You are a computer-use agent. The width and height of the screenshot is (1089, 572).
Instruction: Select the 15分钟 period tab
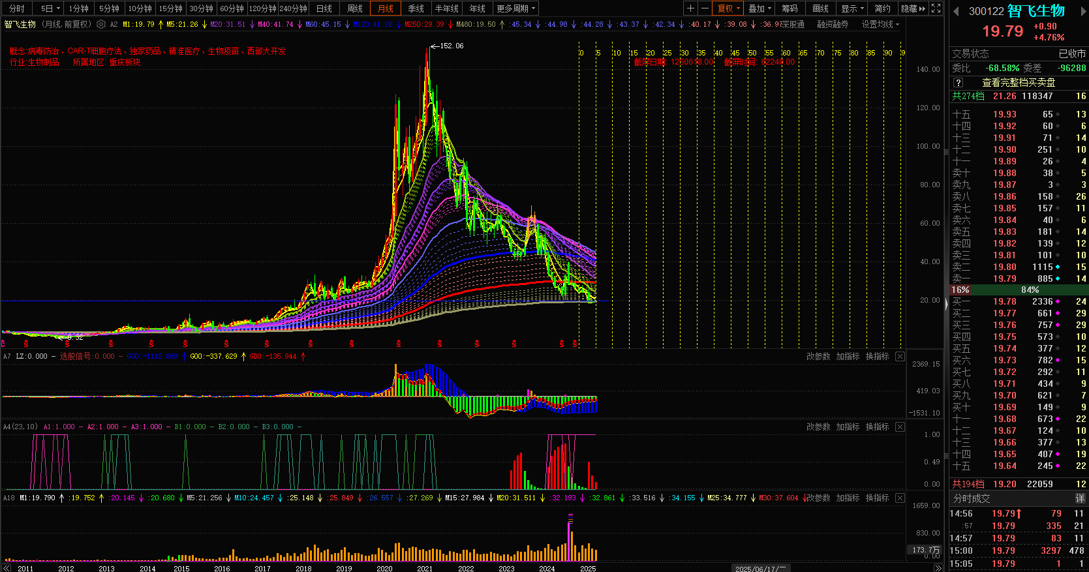point(170,8)
